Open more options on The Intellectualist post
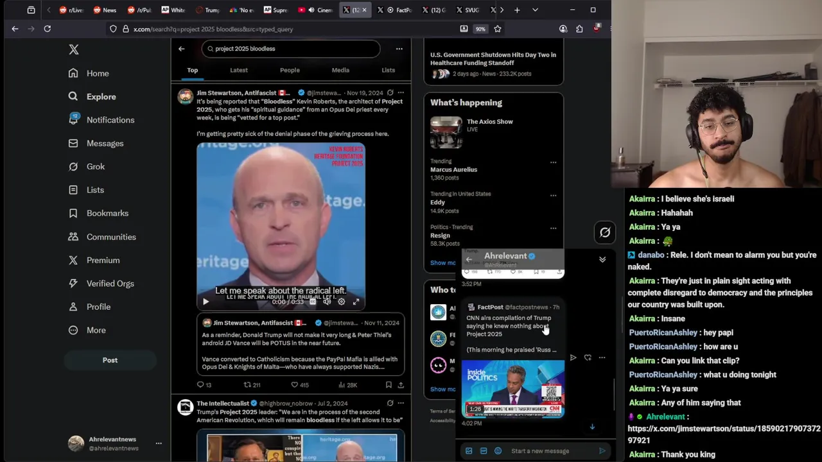Viewport: 822px width, 462px height. pyautogui.click(x=401, y=404)
